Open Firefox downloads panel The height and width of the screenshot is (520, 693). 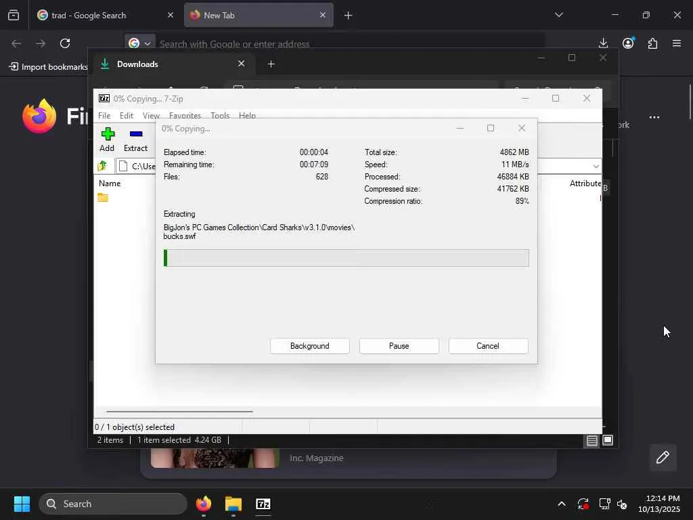[603, 43]
